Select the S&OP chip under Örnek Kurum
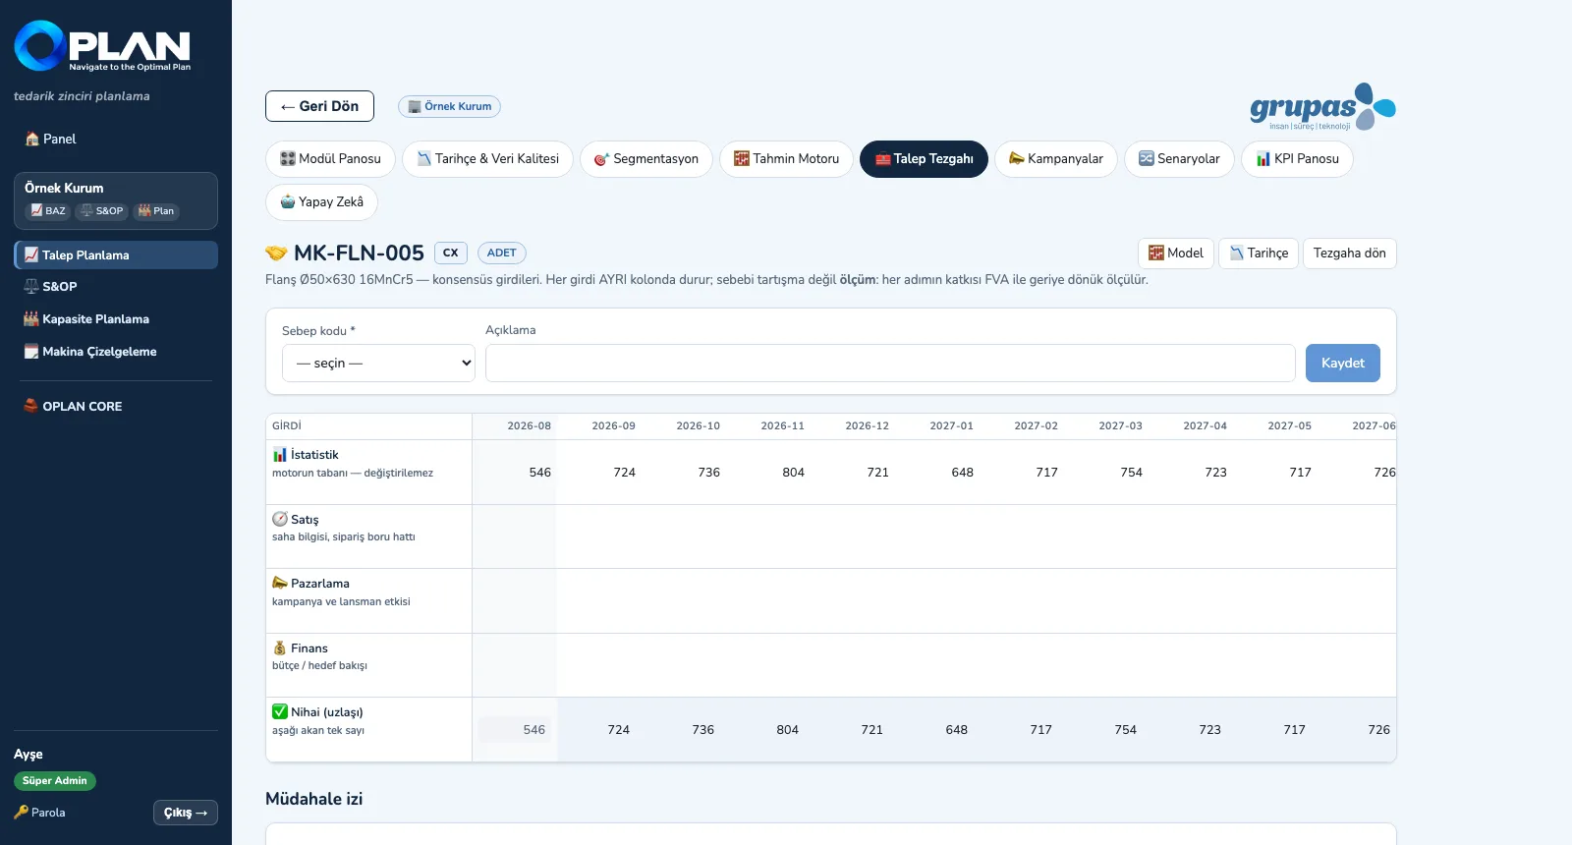This screenshot has height=845, width=1572. point(102,211)
